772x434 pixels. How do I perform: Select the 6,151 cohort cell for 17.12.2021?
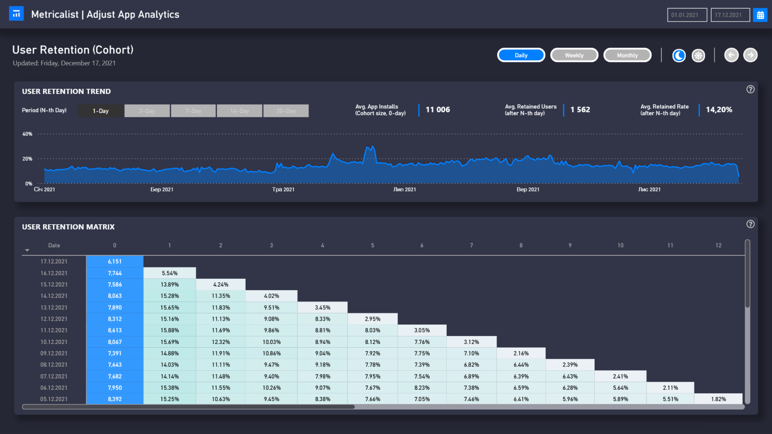click(x=115, y=261)
